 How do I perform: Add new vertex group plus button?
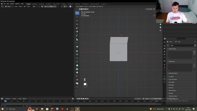pyautogui.click(x=194, y=52)
